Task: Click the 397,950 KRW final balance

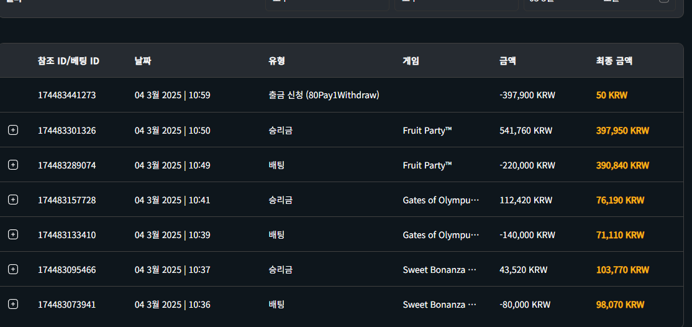Action: 622,131
